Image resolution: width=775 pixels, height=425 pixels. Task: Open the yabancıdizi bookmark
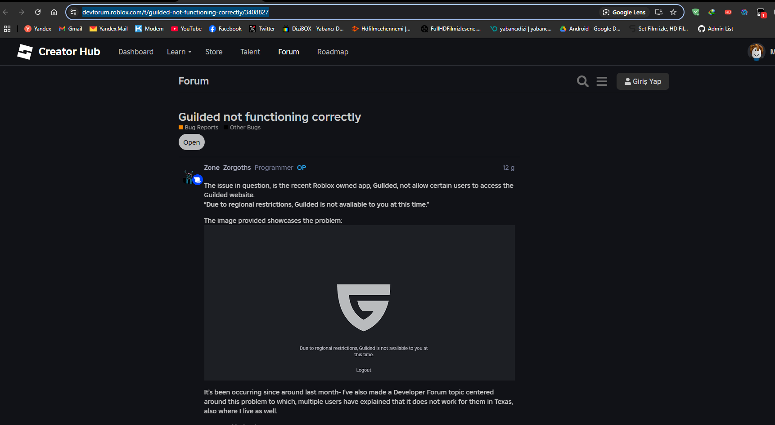(521, 29)
